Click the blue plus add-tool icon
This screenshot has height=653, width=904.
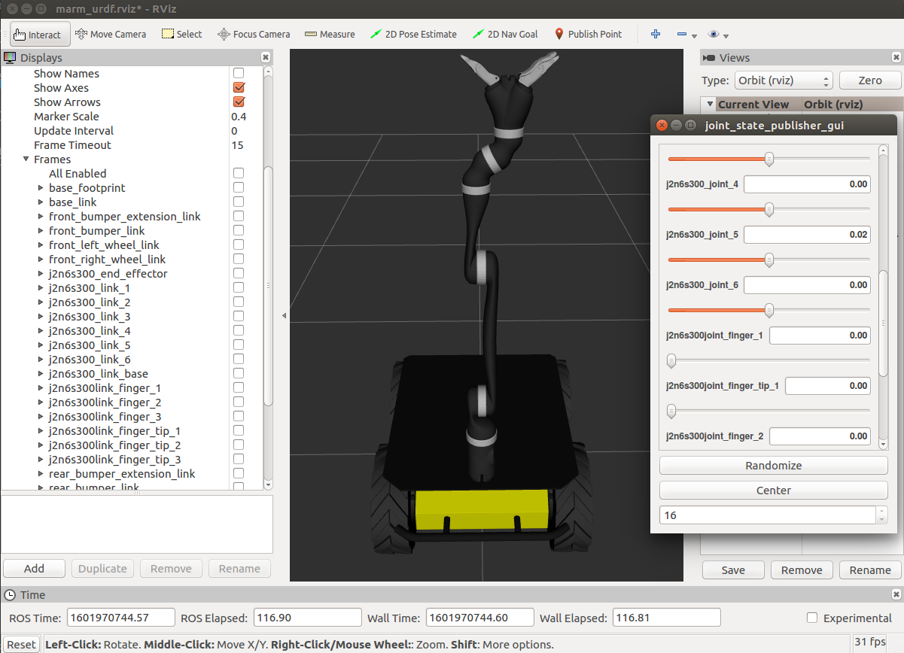(x=656, y=34)
